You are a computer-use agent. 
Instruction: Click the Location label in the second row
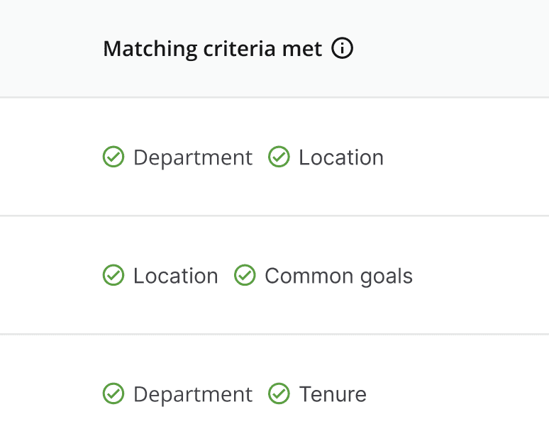(175, 276)
